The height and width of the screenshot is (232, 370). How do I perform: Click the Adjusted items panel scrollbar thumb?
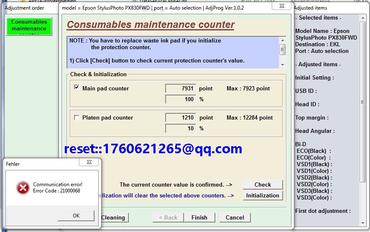(x=363, y=102)
